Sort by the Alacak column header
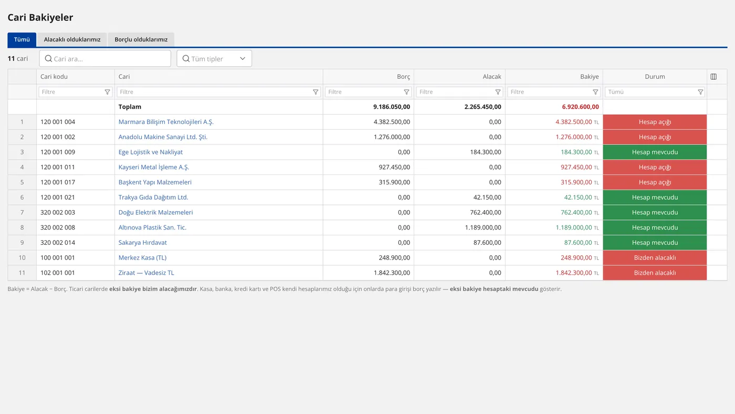 [x=459, y=77]
